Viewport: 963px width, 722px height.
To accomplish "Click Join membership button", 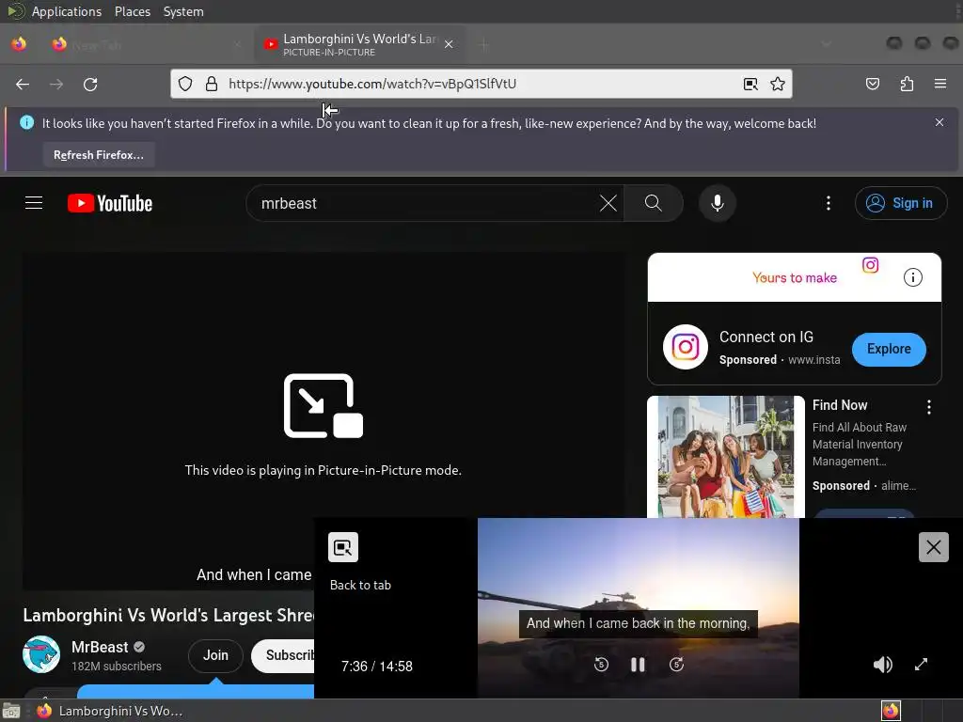I will (215, 655).
